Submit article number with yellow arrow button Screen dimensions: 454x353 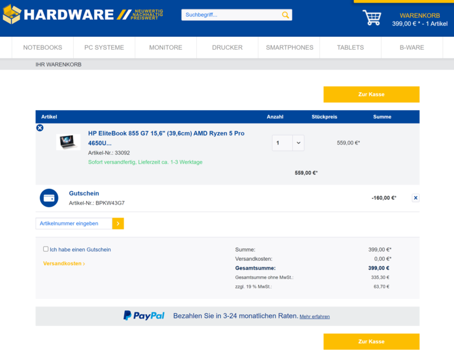click(x=118, y=224)
